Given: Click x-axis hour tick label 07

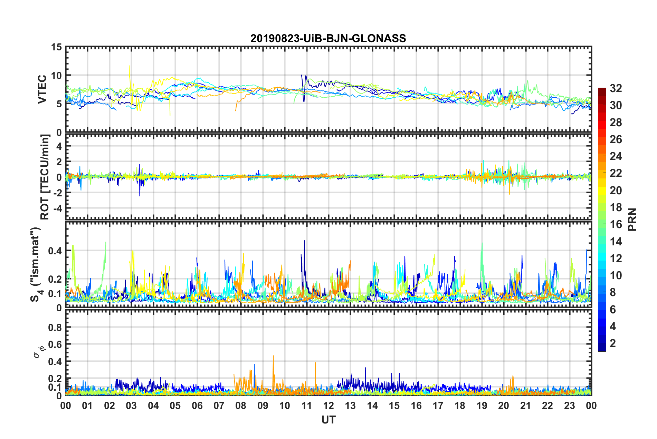Looking at the screenshot, I should pos(219,406).
